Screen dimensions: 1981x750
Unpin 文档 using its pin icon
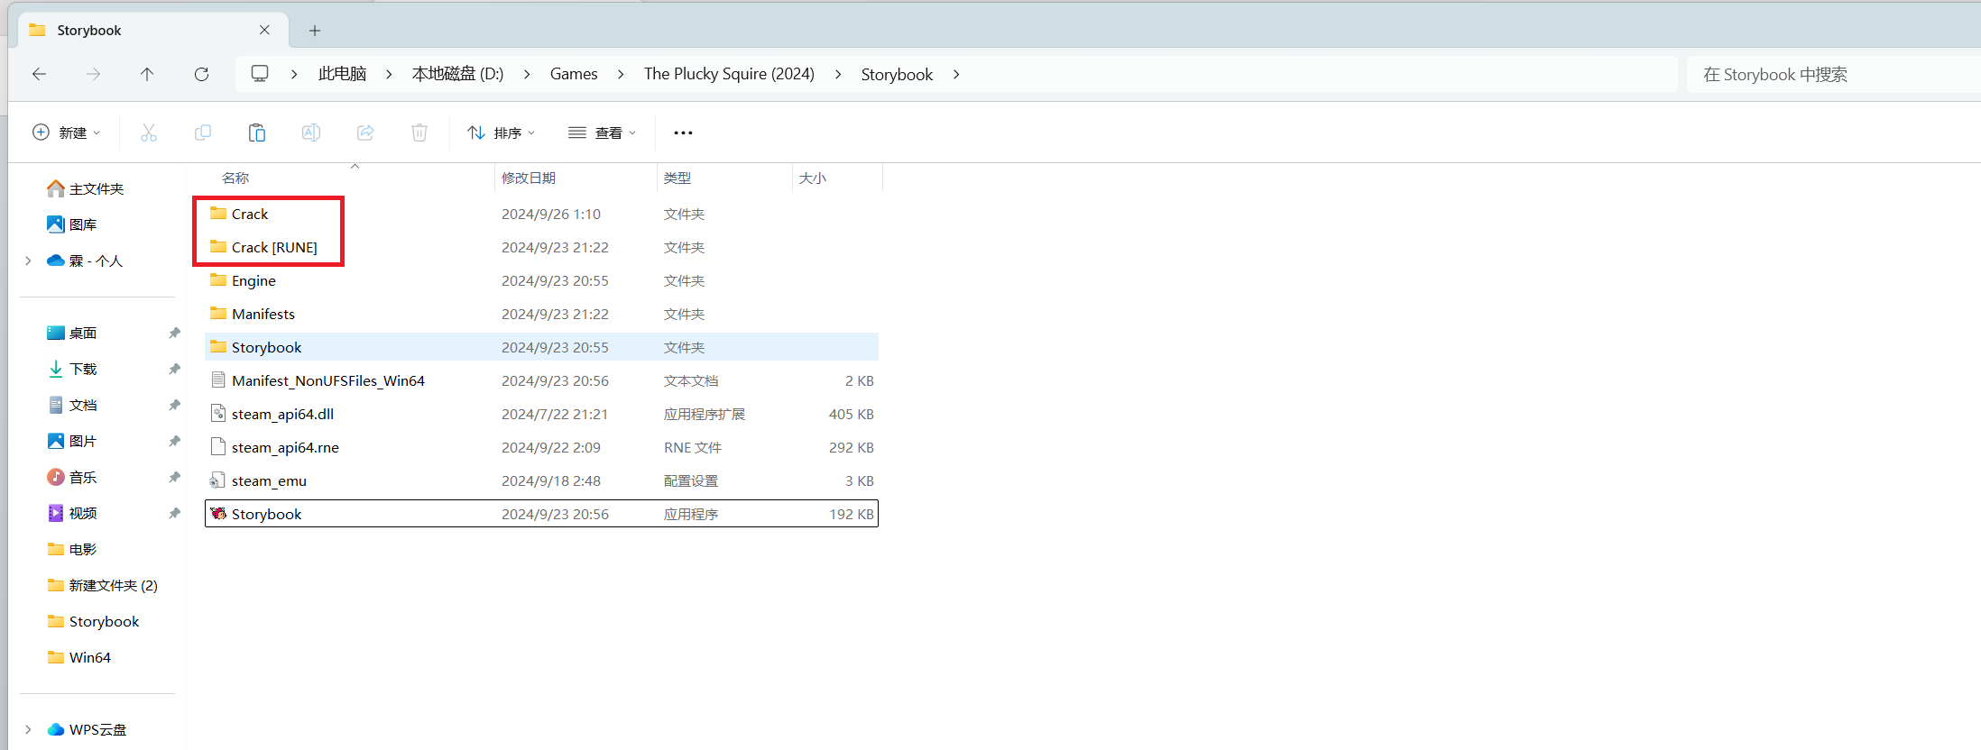(x=174, y=405)
